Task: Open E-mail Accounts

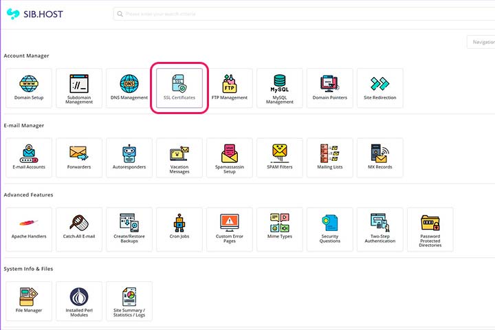Action: 29,157
